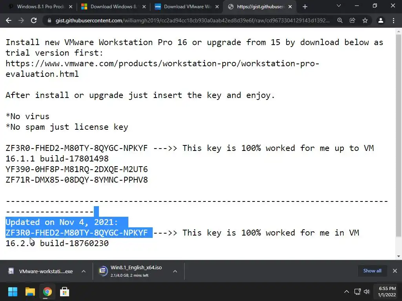
Task: Close the Download Windows 8 tab
Action: click(x=144, y=7)
